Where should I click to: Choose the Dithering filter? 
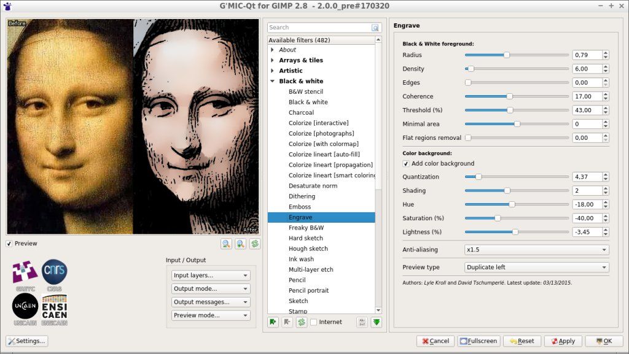click(302, 196)
